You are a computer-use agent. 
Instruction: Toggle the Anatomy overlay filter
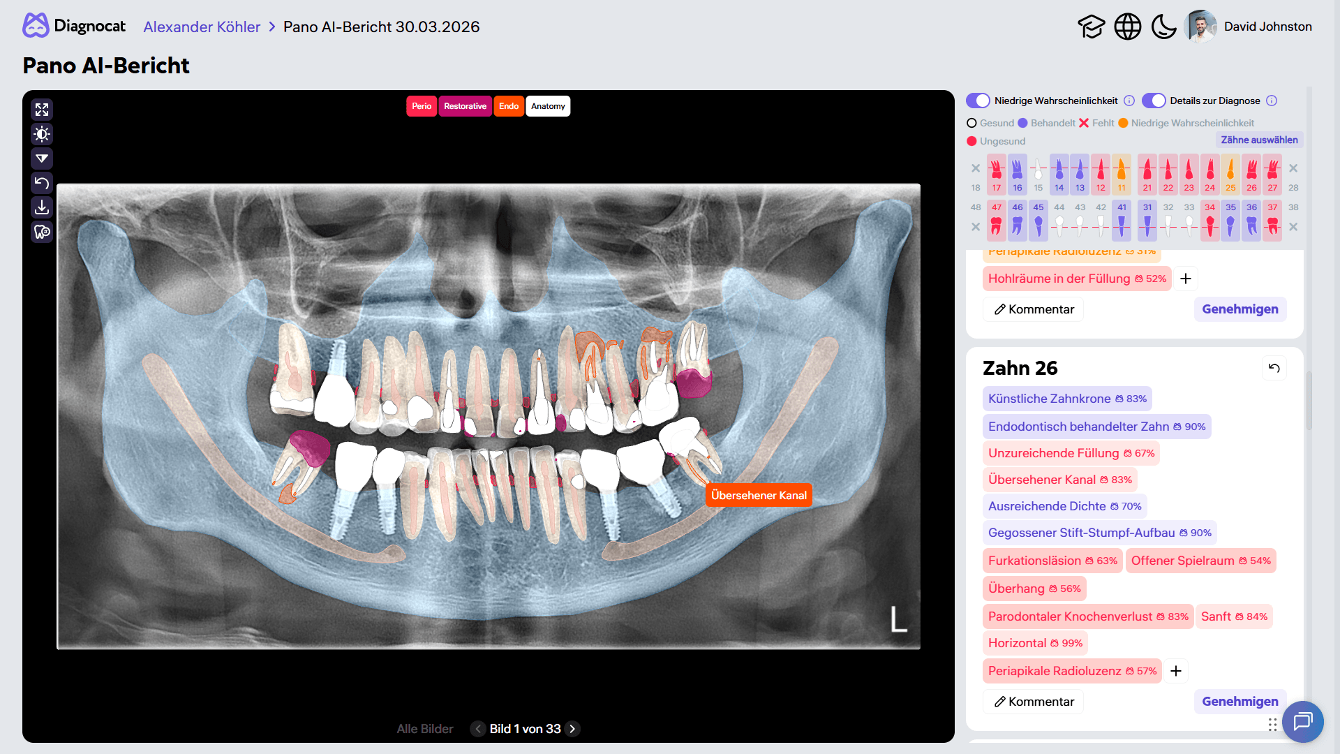(548, 106)
